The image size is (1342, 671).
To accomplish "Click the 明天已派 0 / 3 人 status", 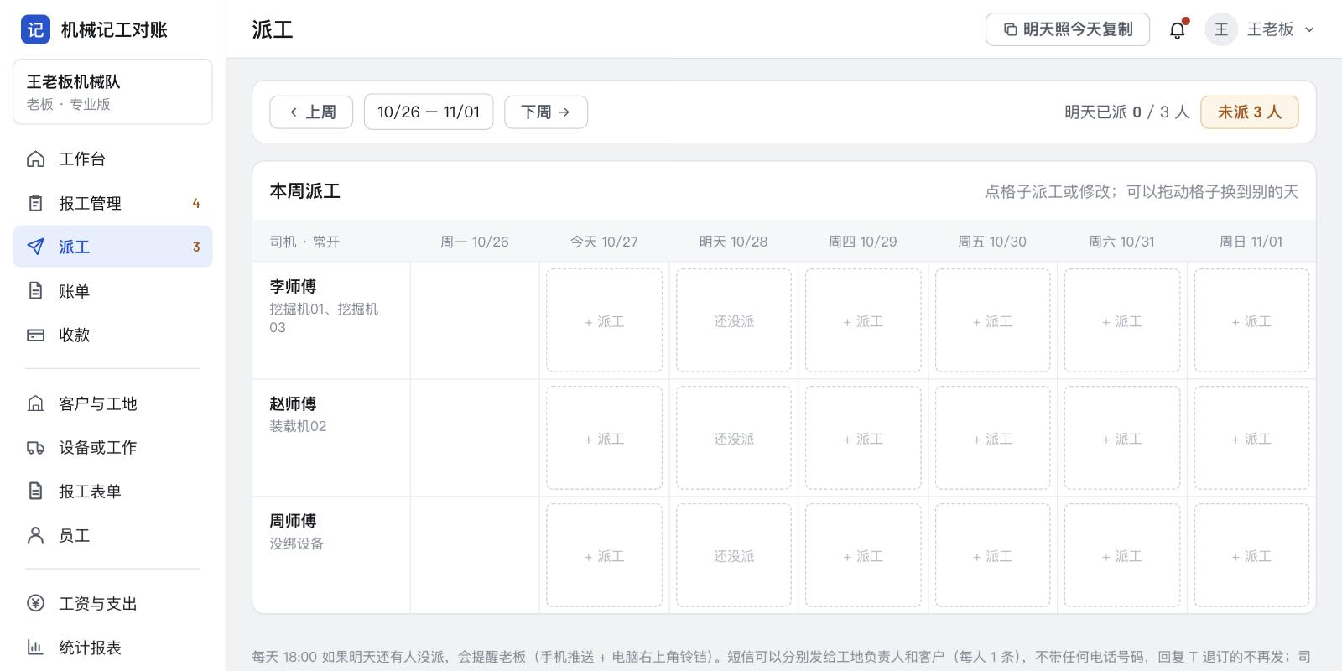I will click(x=1127, y=112).
